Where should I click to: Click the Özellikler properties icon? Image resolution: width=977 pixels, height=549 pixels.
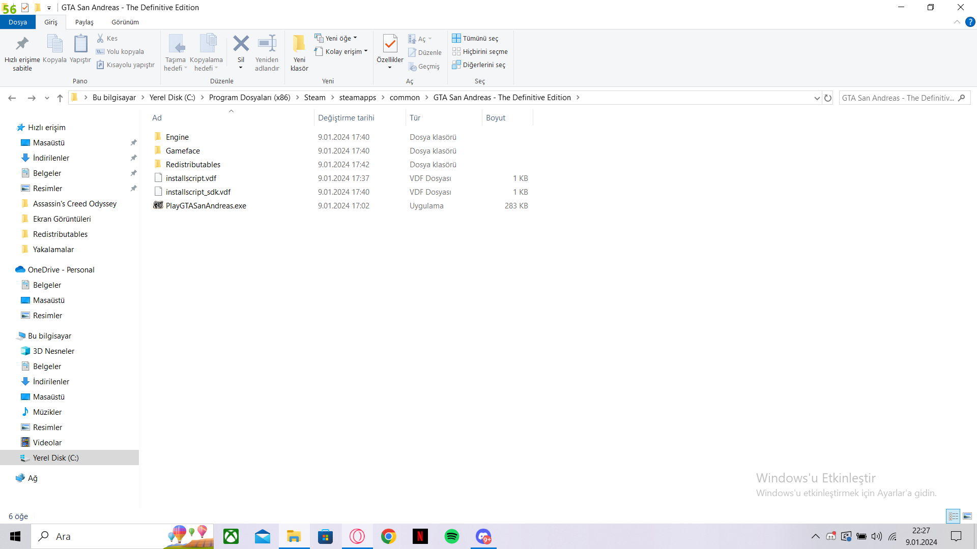(390, 44)
